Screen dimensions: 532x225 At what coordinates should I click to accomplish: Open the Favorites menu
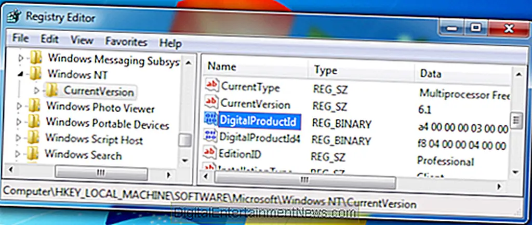pyautogui.click(x=126, y=42)
